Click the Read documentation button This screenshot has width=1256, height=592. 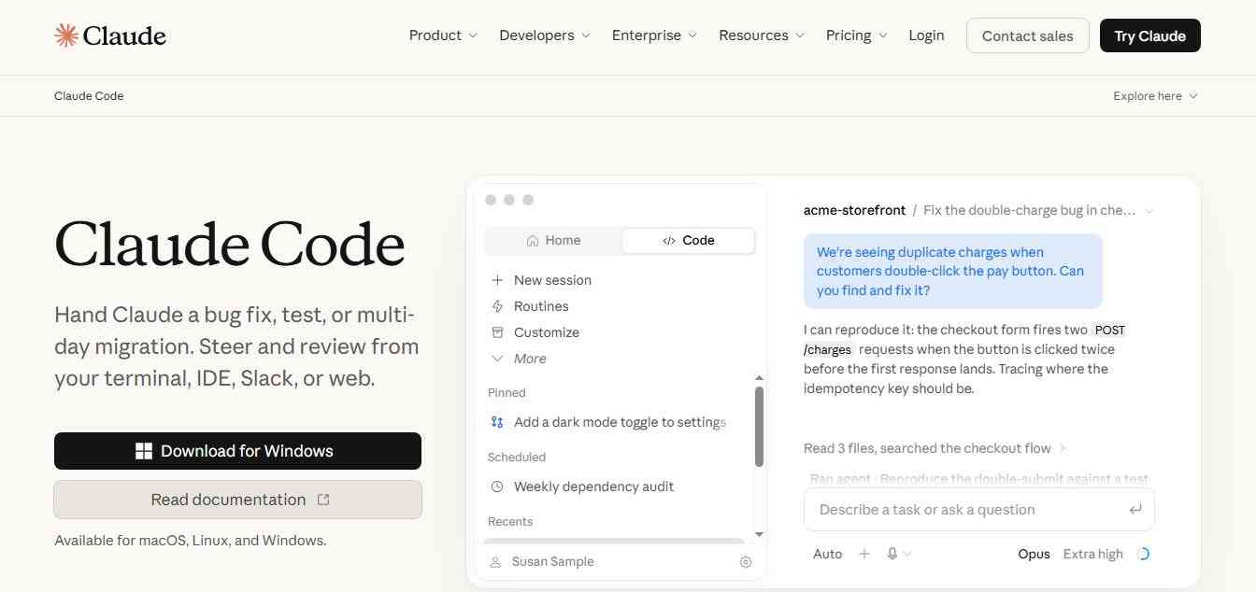[237, 500]
